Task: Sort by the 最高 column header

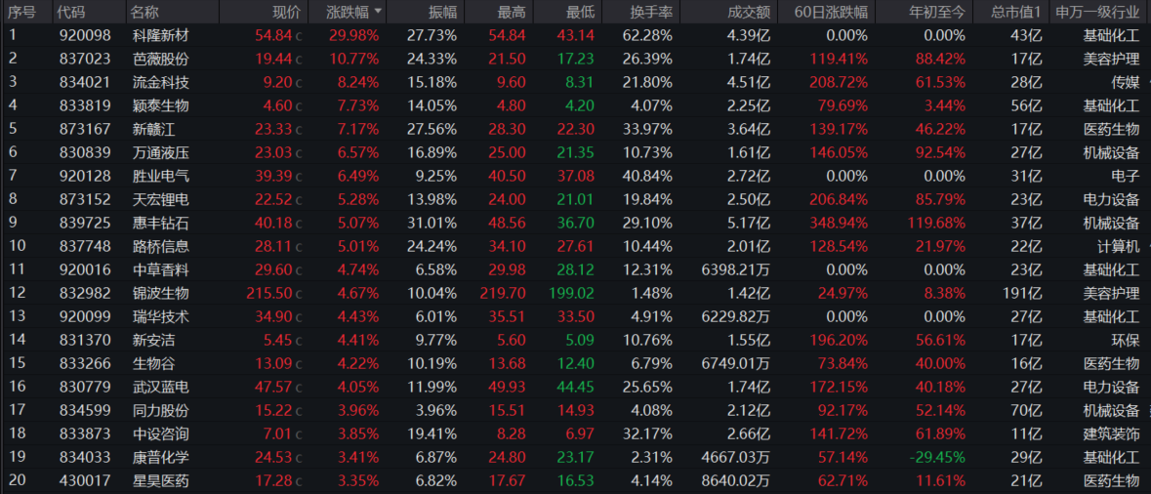Action: pos(511,12)
